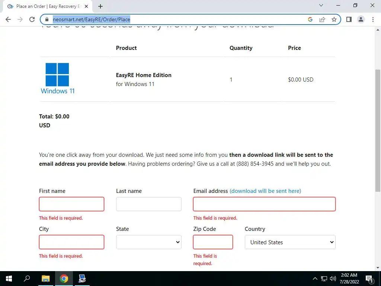The image size is (381, 286).
Task: Click the Price column header
Action: pos(294,48)
